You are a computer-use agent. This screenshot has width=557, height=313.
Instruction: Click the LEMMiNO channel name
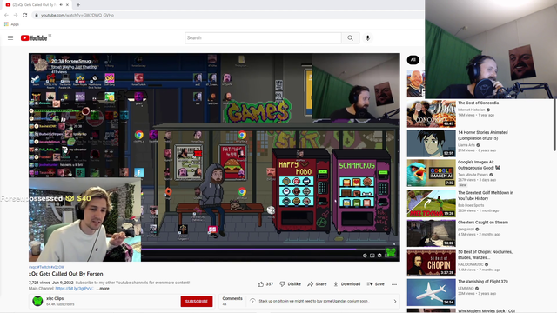click(x=466, y=288)
